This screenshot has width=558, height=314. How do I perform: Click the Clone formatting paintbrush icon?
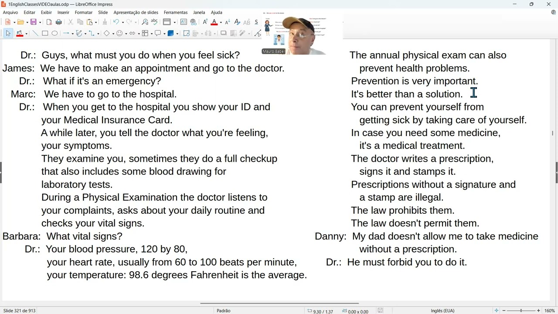tap(105, 22)
